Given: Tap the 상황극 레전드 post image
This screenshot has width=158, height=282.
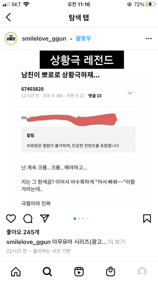Looking at the screenshot, I should 79,129.
